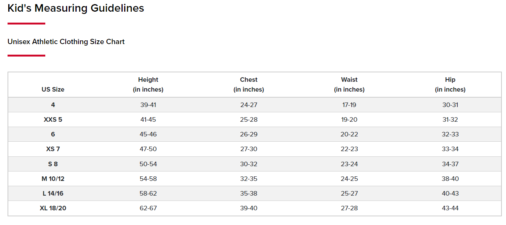Select the size 4 row label

53,105
